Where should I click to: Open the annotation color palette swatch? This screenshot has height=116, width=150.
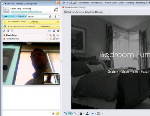pyautogui.click(x=81, y=113)
